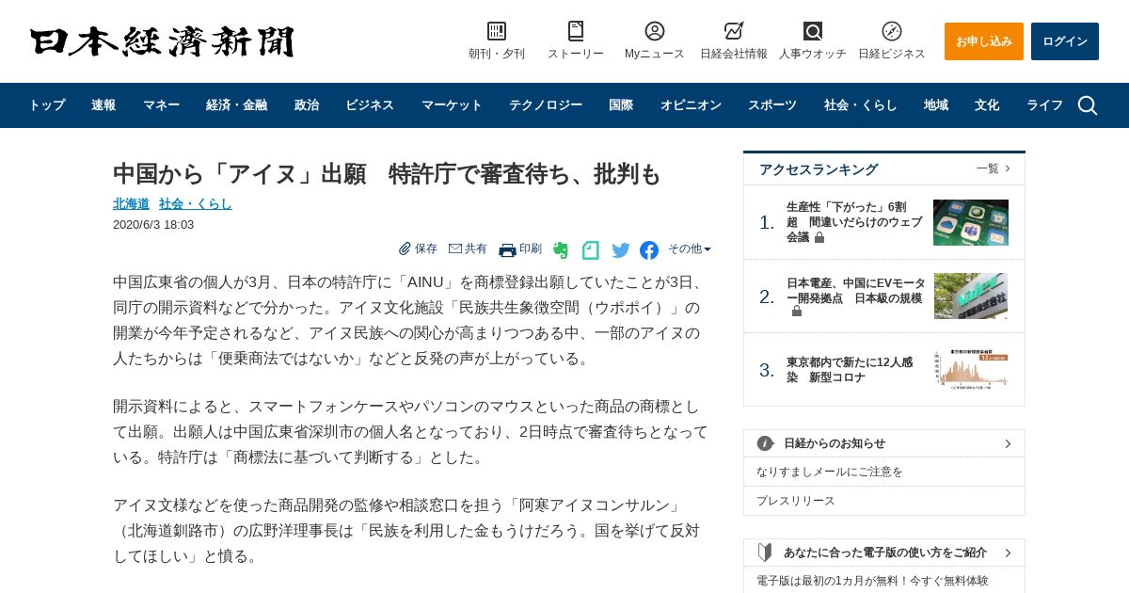Open the 政治 section

point(307,105)
